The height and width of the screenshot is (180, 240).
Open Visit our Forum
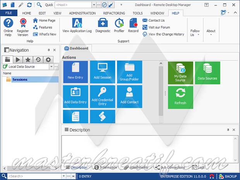click(x=156, y=27)
